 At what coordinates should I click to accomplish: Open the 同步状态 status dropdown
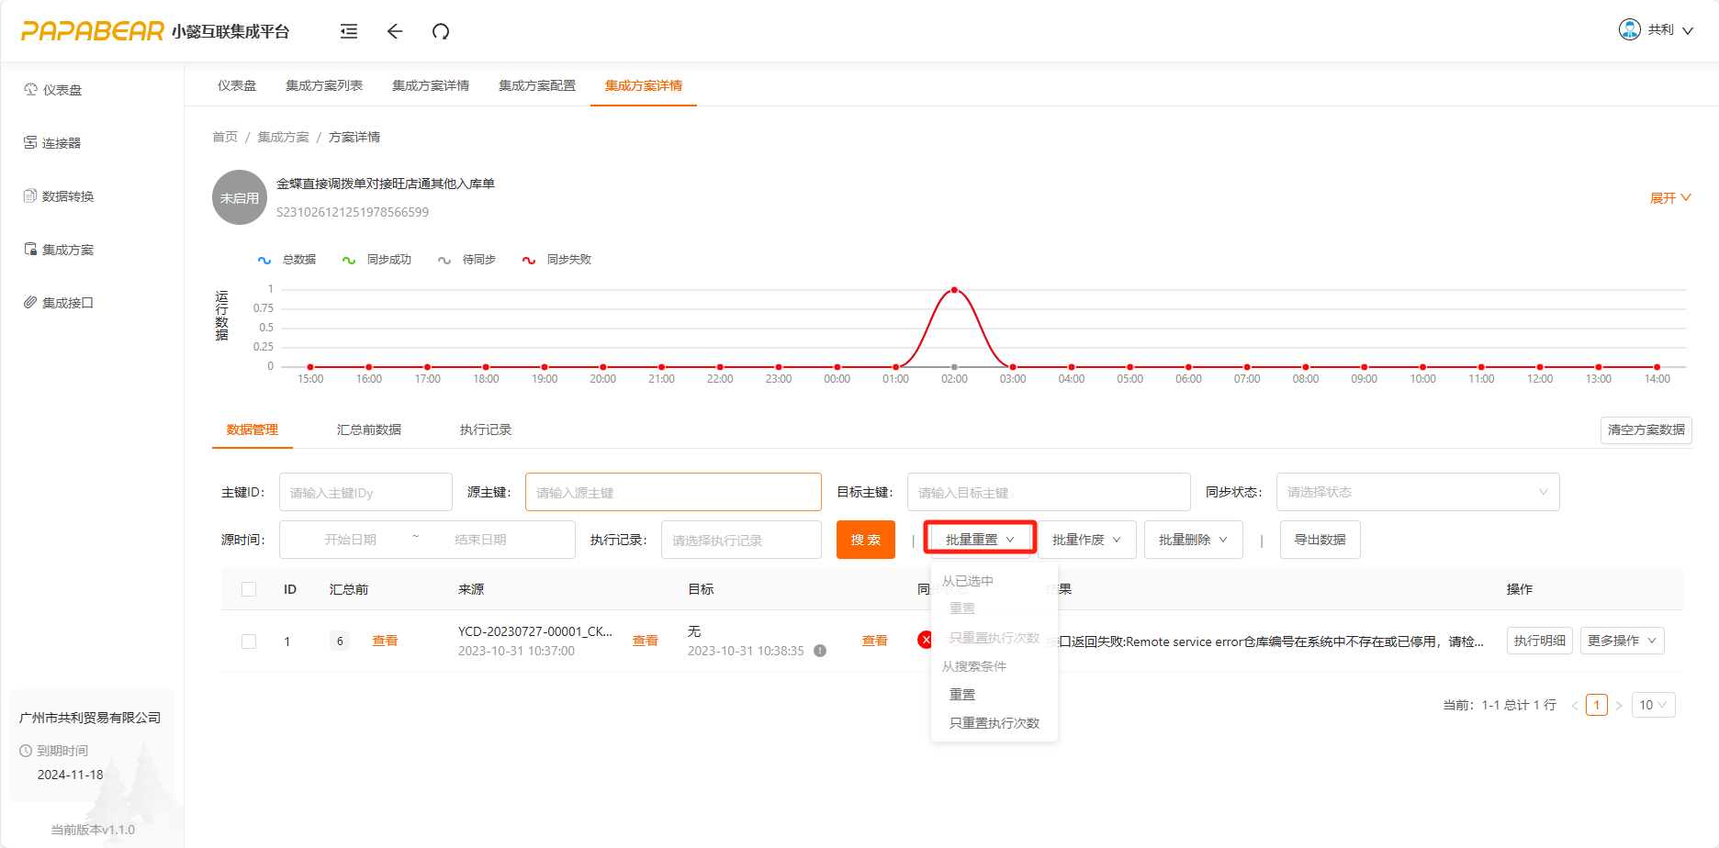[1417, 492]
